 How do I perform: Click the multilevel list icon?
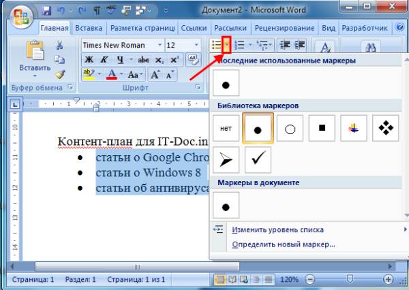pos(262,45)
